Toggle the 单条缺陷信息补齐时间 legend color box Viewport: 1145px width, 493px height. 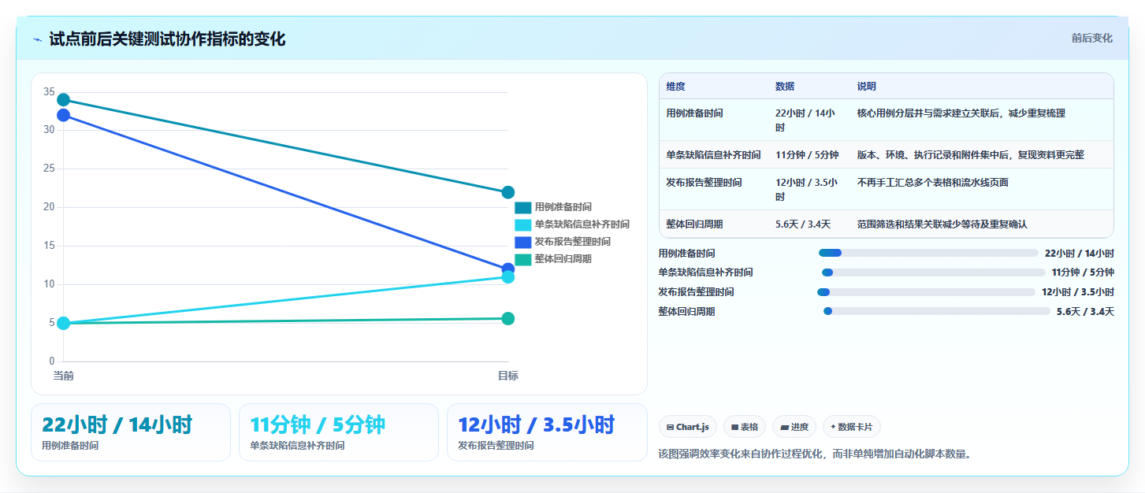523,224
